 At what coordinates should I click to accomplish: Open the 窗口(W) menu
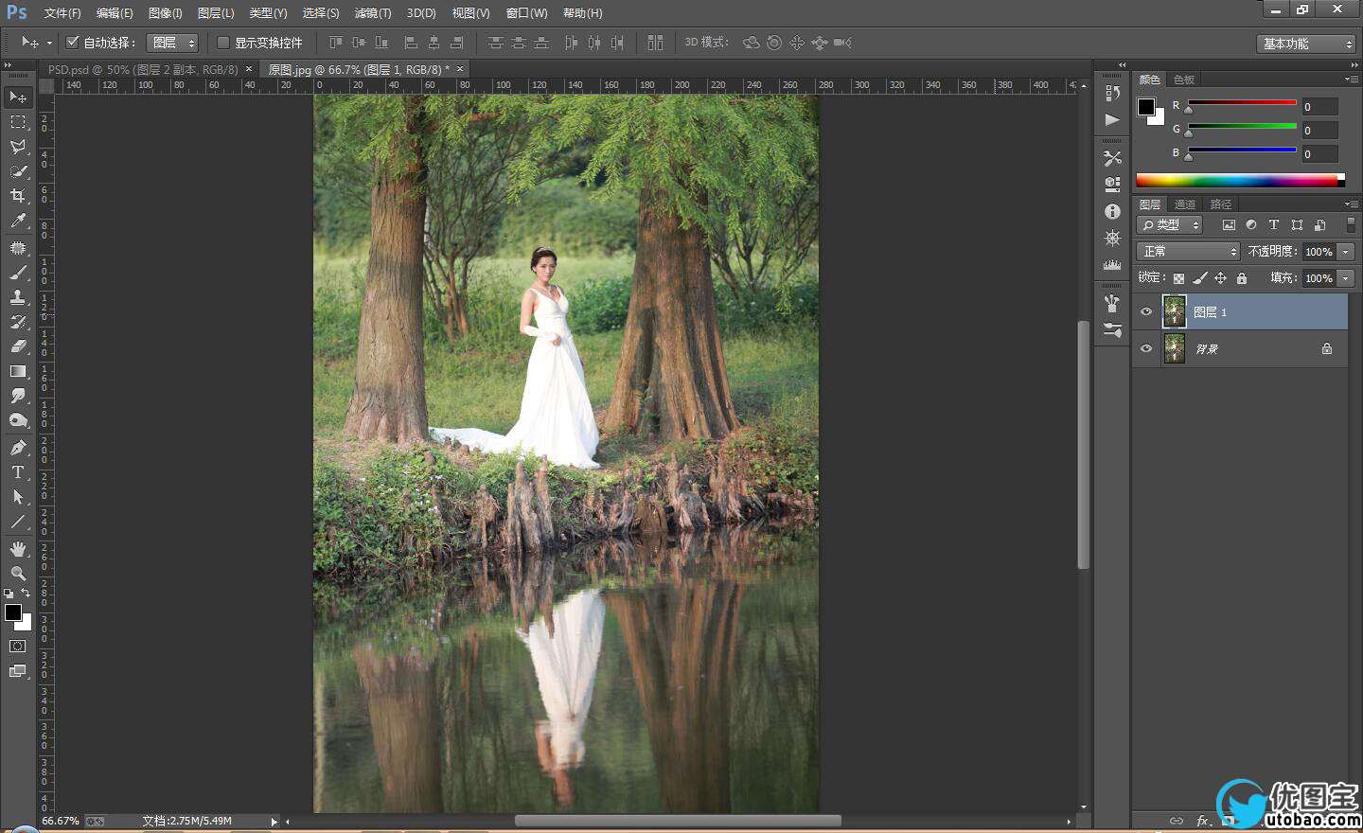coord(526,13)
